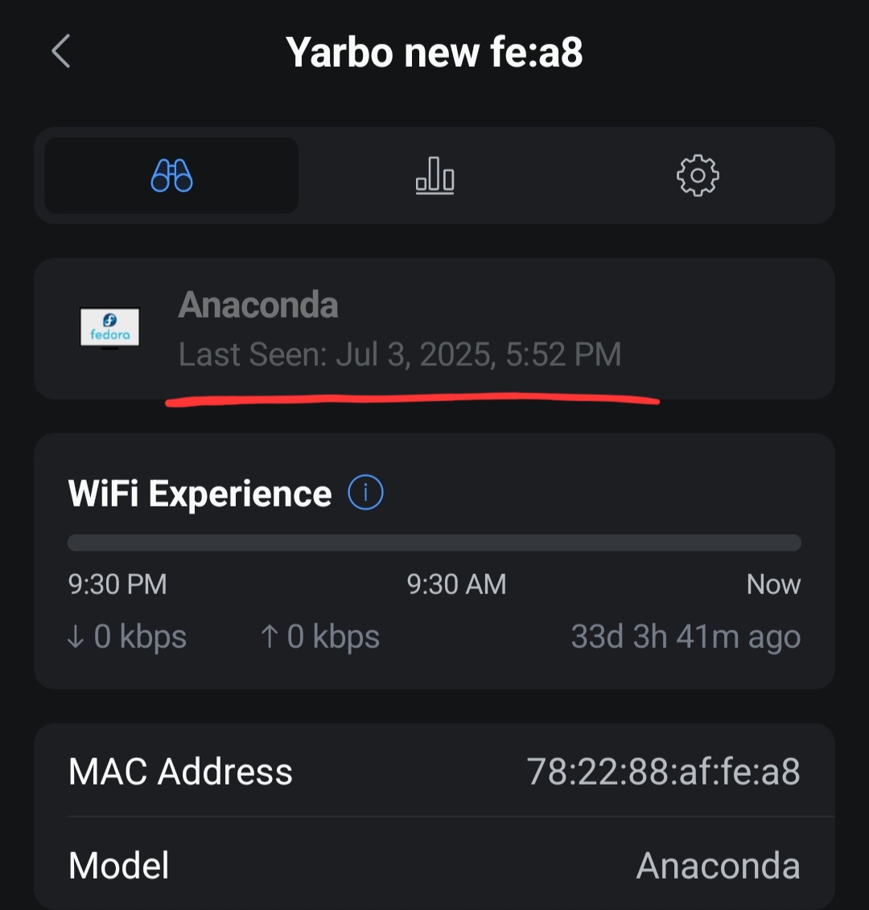
Task: Tap the page title Yarbo new fe:a8
Action: (x=434, y=51)
